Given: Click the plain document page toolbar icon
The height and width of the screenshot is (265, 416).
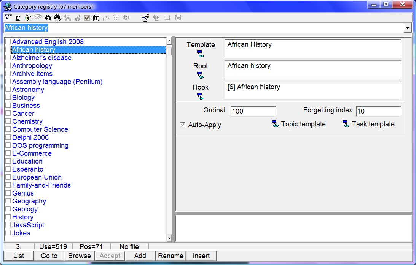Looking at the screenshot, I should click(18, 18).
